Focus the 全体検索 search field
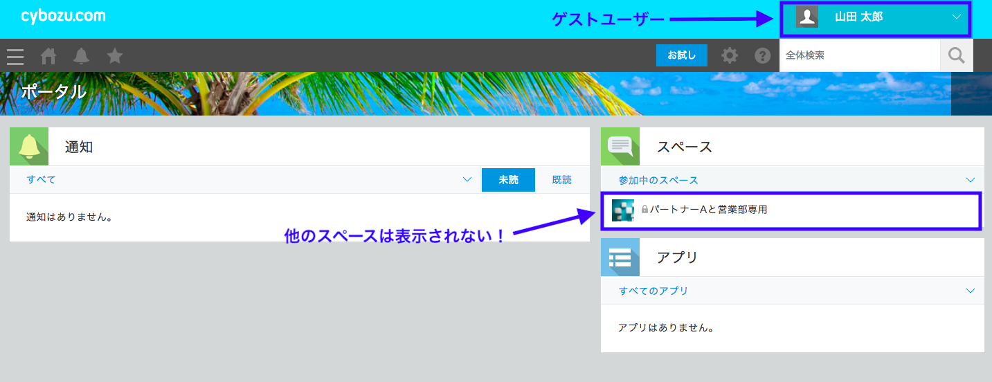This screenshot has width=992, height=382. click(x=860, y=55)
